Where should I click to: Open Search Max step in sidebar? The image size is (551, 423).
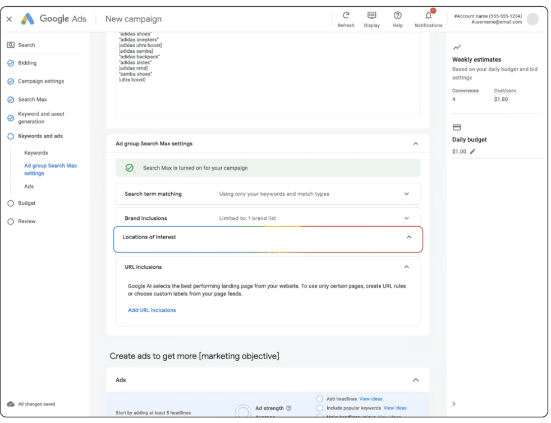33,99
